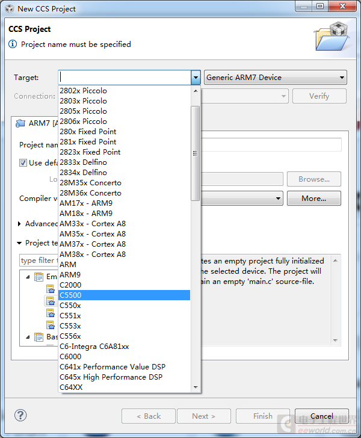Choose C6-Integra C6A81xx target

[x=125, y=347]
